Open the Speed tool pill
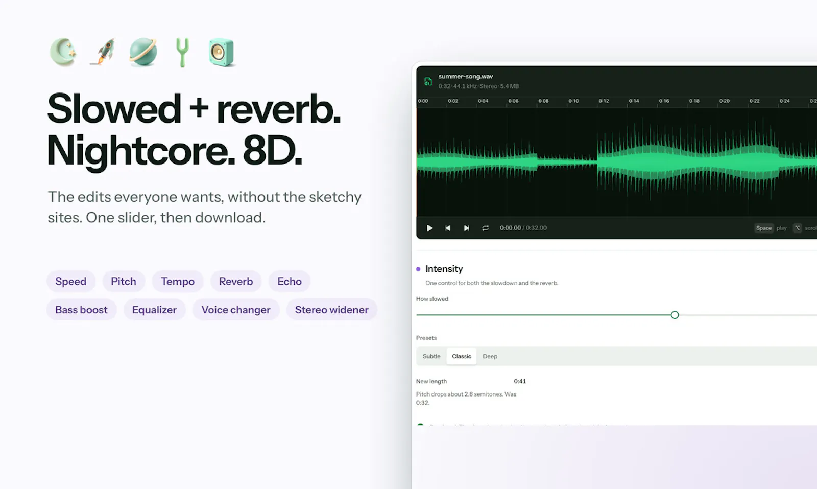This screenshot has height=489, width=817. pos(71,282)
